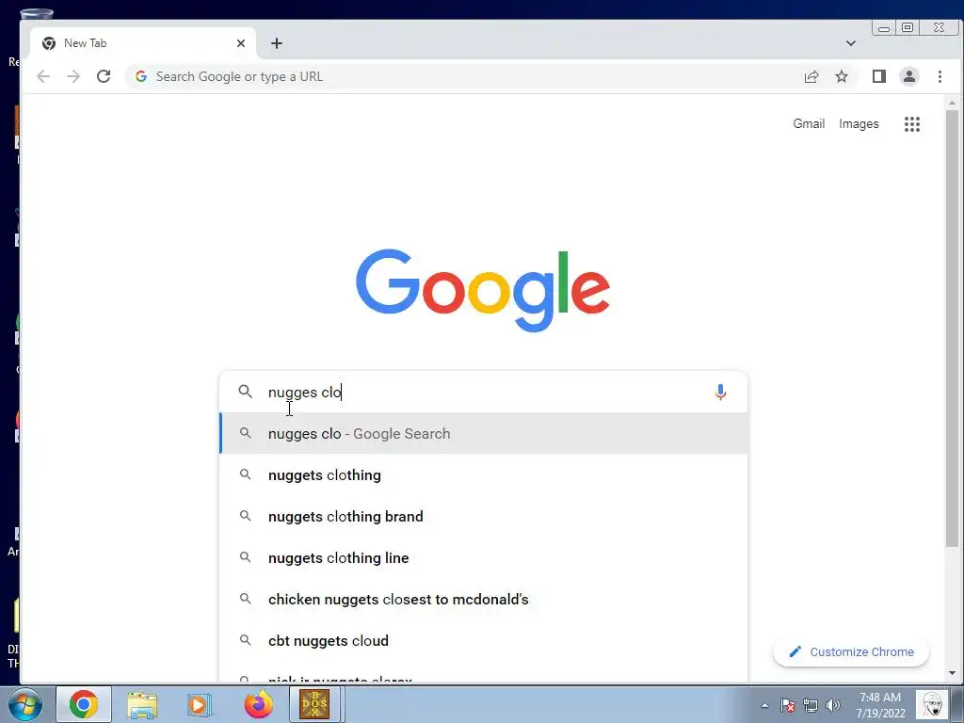This screenshot has width=964, height=723.
Task: Open the Gmail link
Action: (809, 123)
